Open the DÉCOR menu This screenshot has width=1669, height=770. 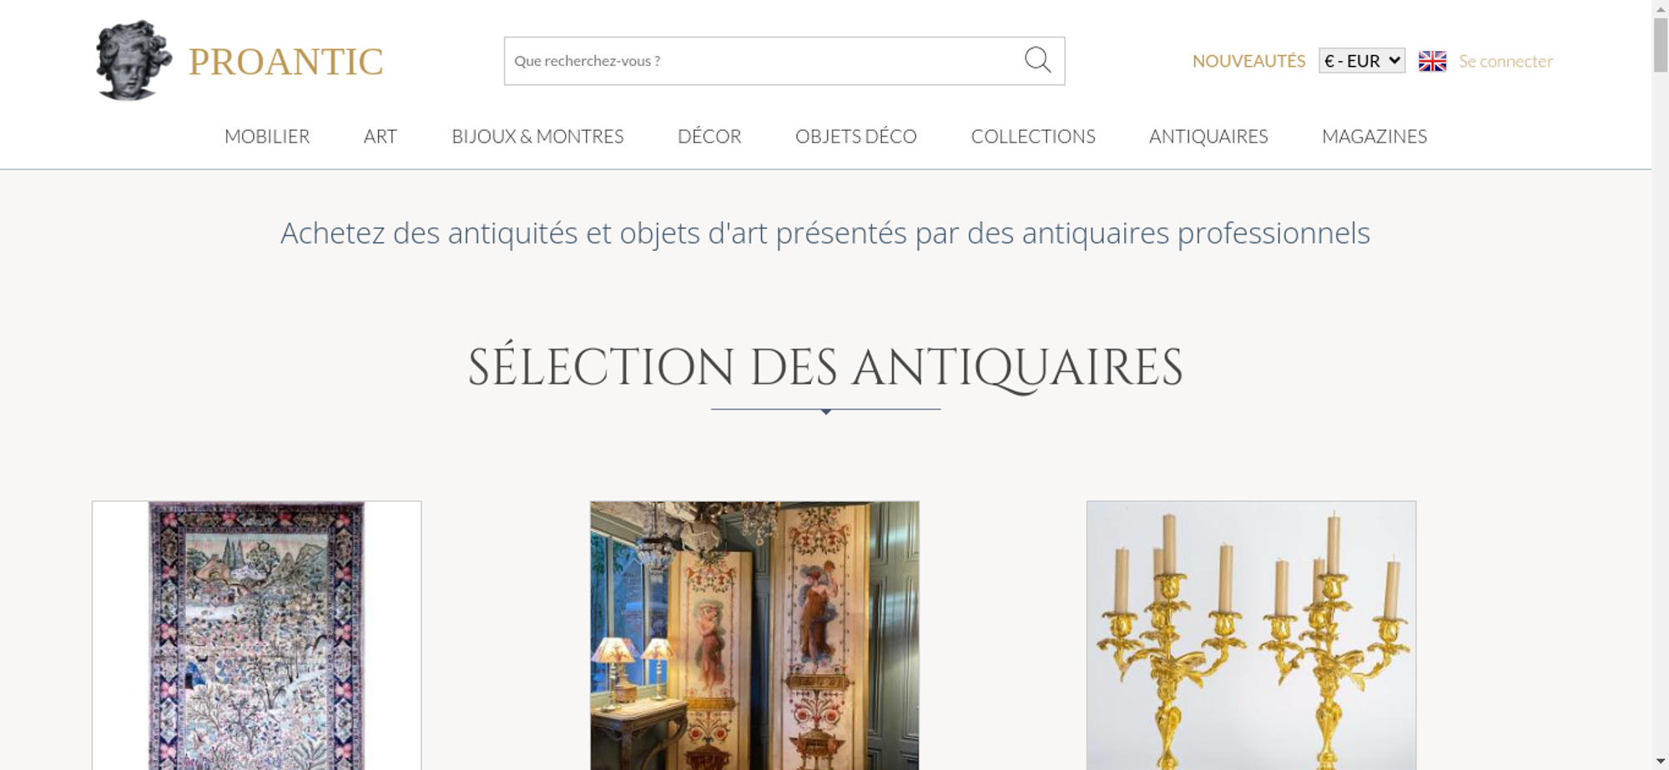click(709, 136)
